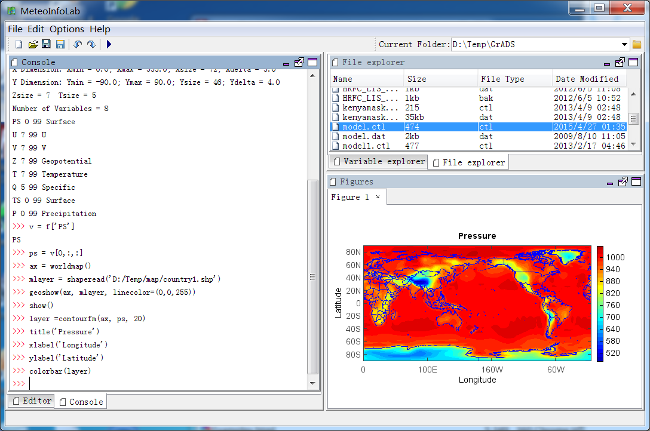650x431 pixels.
Task: Click the file list scrollbar thumb
Action: coord(633,119)
